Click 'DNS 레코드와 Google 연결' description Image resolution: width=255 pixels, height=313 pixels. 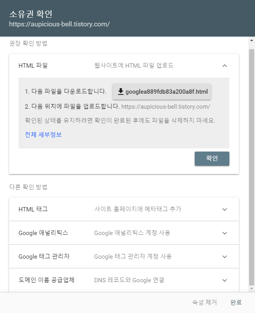129,280
